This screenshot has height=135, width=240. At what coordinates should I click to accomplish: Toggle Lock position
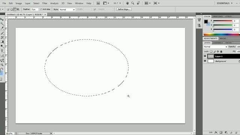(x=218, y=51)
